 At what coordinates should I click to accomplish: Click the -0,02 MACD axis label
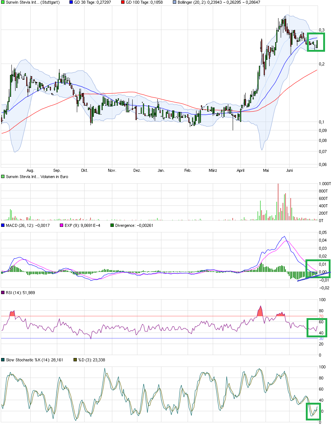(324, 288)
